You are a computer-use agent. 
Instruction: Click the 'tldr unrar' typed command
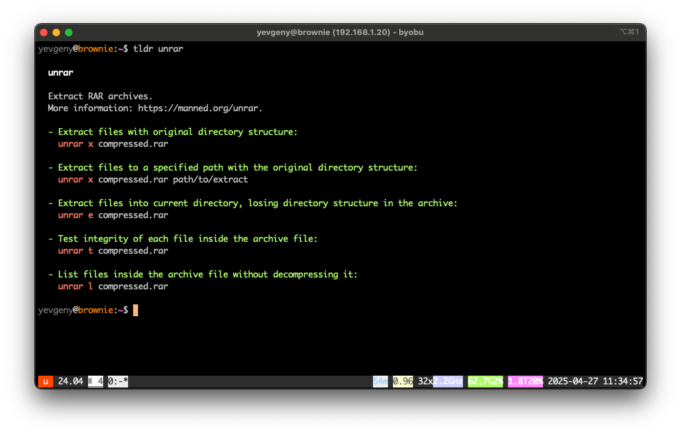click(x=158, y=49)
